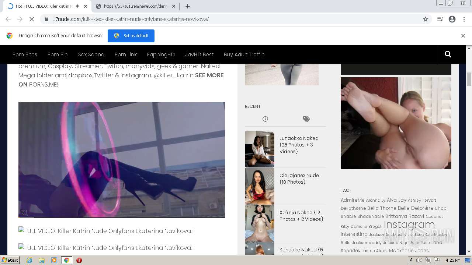Click the vertical scrollbar thumb

[469, 79]
